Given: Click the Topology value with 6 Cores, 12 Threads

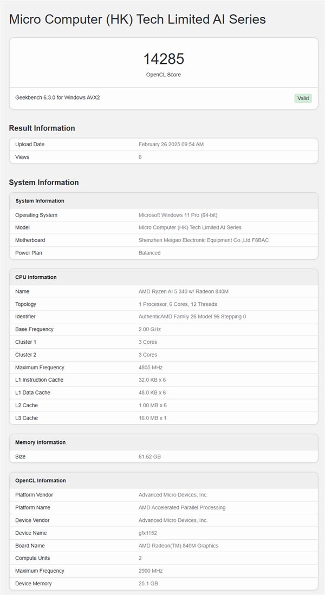Looking at the screenshot, I should [178, 304].
